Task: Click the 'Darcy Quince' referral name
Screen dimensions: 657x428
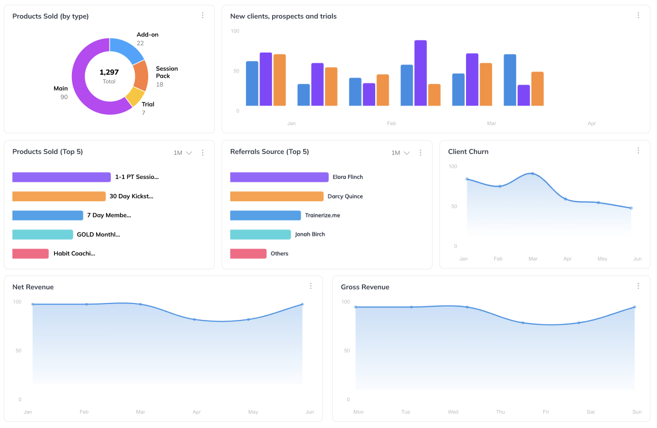Action: (346, 196)
